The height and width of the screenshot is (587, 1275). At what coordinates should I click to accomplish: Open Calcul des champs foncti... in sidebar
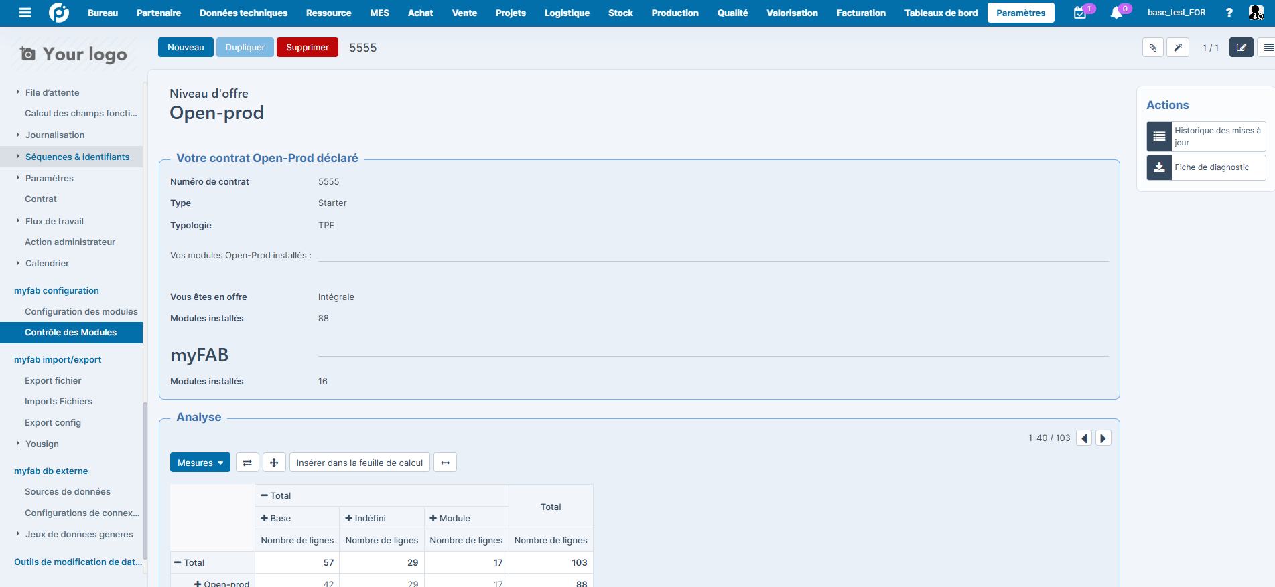coord(81,113)
